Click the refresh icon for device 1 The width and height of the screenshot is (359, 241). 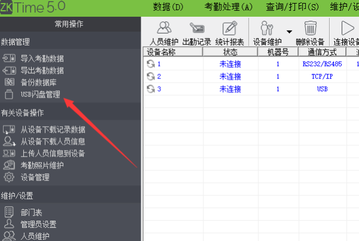click(x=151, y=64)
